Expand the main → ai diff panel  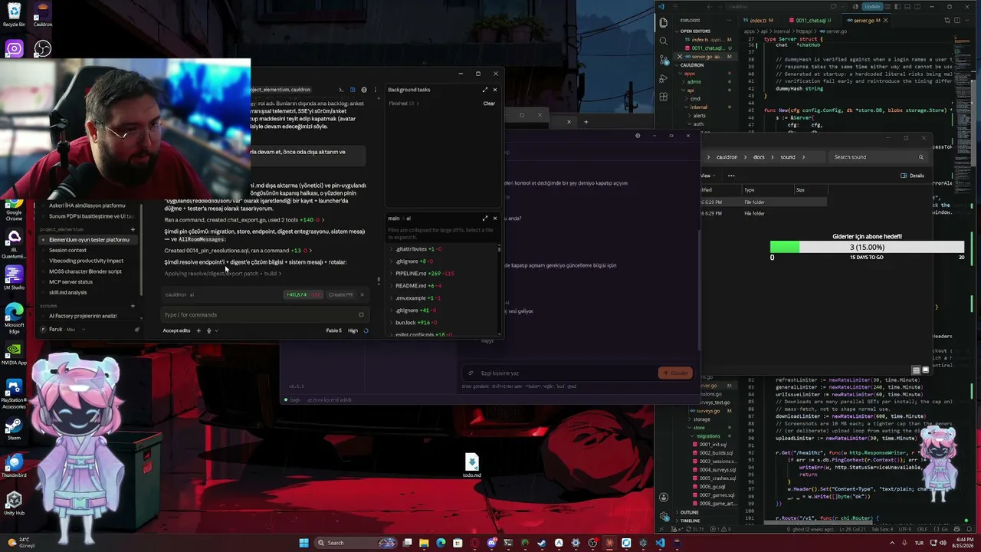pyautogui.click(x=484, y=219)
